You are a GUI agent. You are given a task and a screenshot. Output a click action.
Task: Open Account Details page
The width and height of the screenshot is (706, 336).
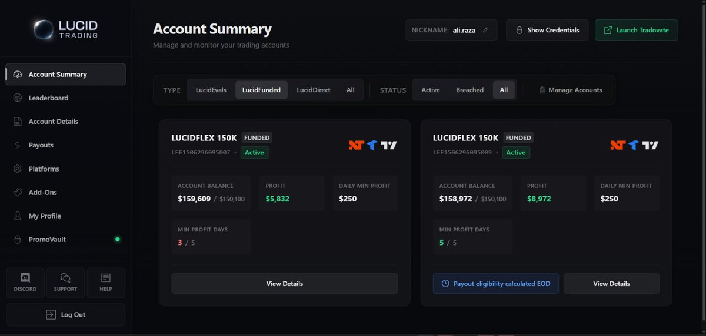[66, 122]
